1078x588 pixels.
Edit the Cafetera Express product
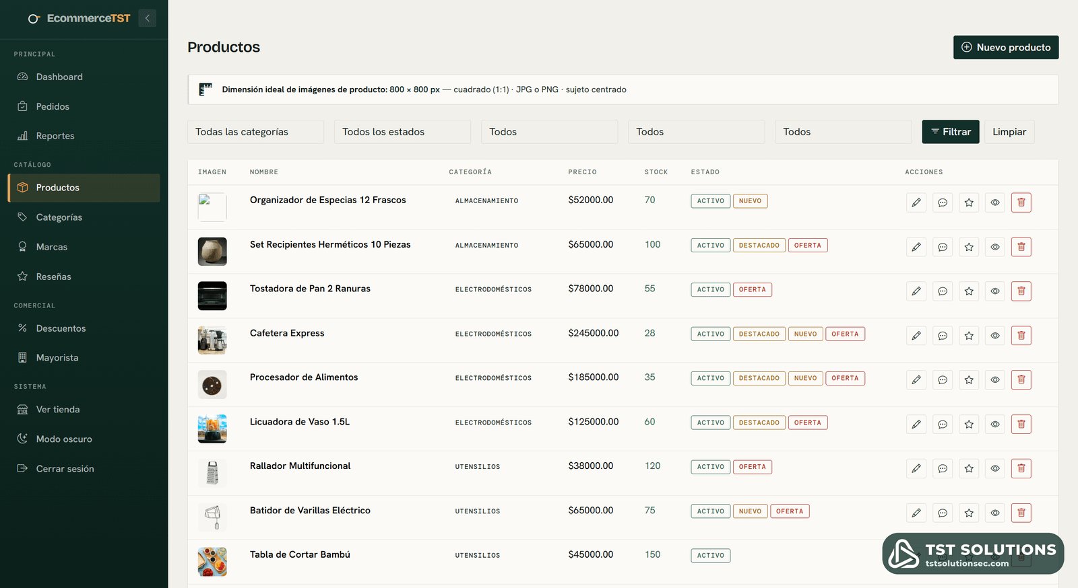click(x=916, y=336)
